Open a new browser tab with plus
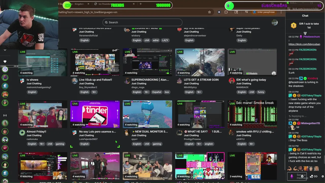This screenshot has width=325, height=183. point(141,4)
